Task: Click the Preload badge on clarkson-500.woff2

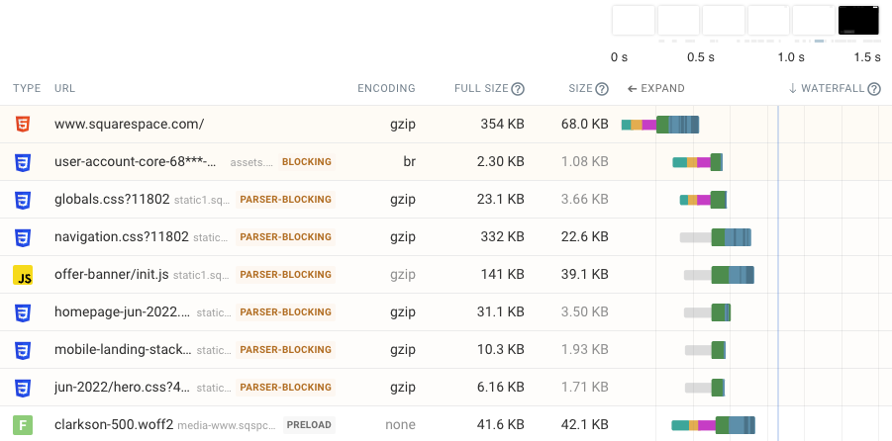Action: [309, 425]
